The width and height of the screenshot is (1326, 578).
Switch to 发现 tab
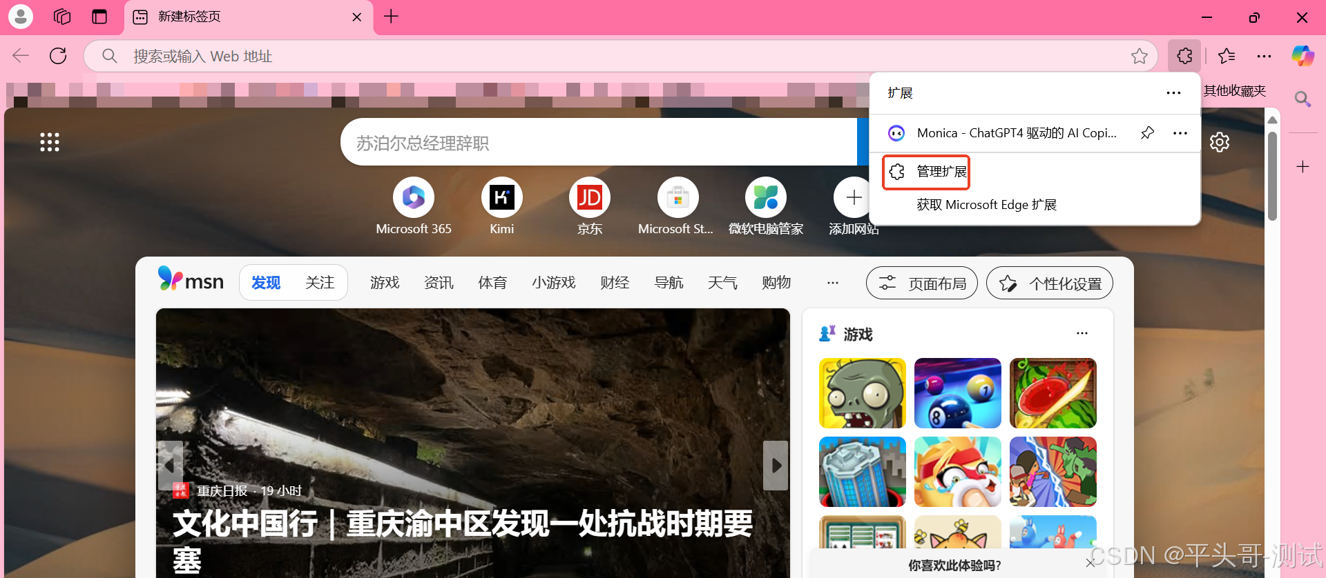pyautogui.click(x=266, y=283)
